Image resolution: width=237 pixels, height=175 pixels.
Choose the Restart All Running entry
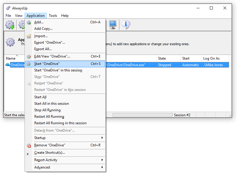point(65,117)
